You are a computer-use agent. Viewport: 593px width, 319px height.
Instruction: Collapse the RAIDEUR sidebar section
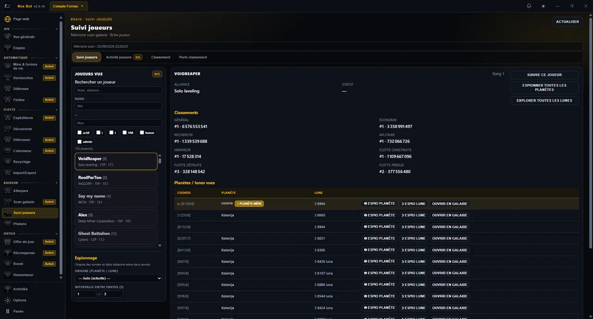click(57, 183)
